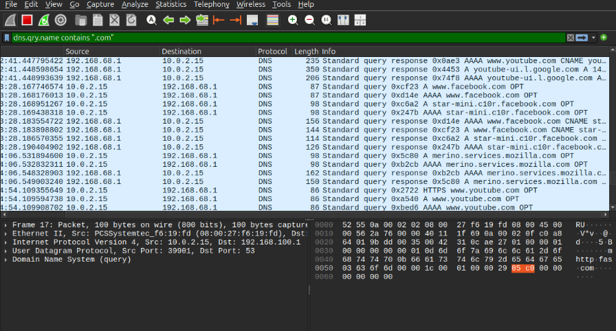The width and height of the screenshot is (616, 331).
Task: Restart the current capture with green fin
Action: (43, 20)
